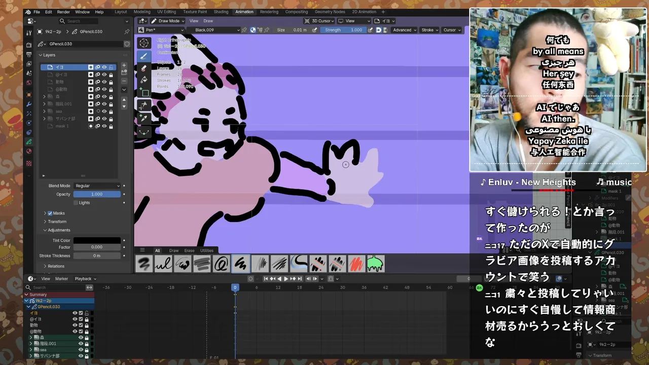Image resolution: width=649 pixels, height=365 pixels.
Task: Switch to Utilities brushes tab
Action: 207,250
